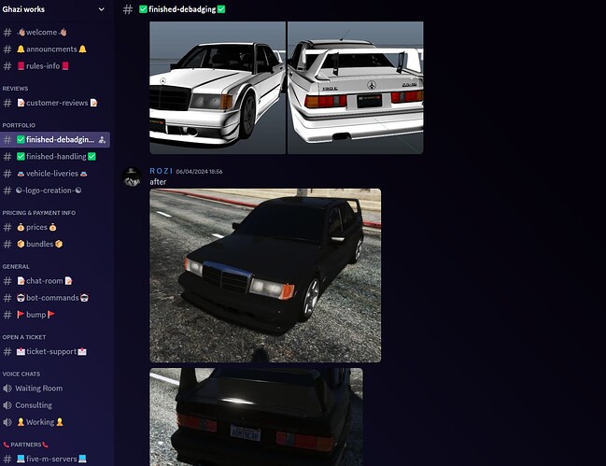The height and width of the screenshot is (466, 606).
Task: Open the vehicle-liveries channel
Action: pyautogui.click(x=60, y=173)
